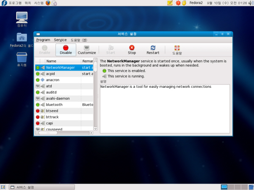Open the Program menu
This screenshot has height=190, width=254.
click(x=43, y=40)
